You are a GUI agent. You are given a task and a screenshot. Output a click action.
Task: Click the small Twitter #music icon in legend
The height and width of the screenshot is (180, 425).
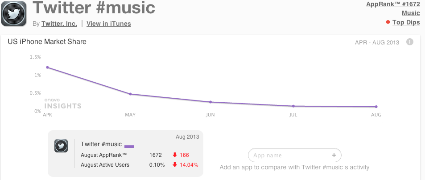pyautogui.click(x=61, y=146)
